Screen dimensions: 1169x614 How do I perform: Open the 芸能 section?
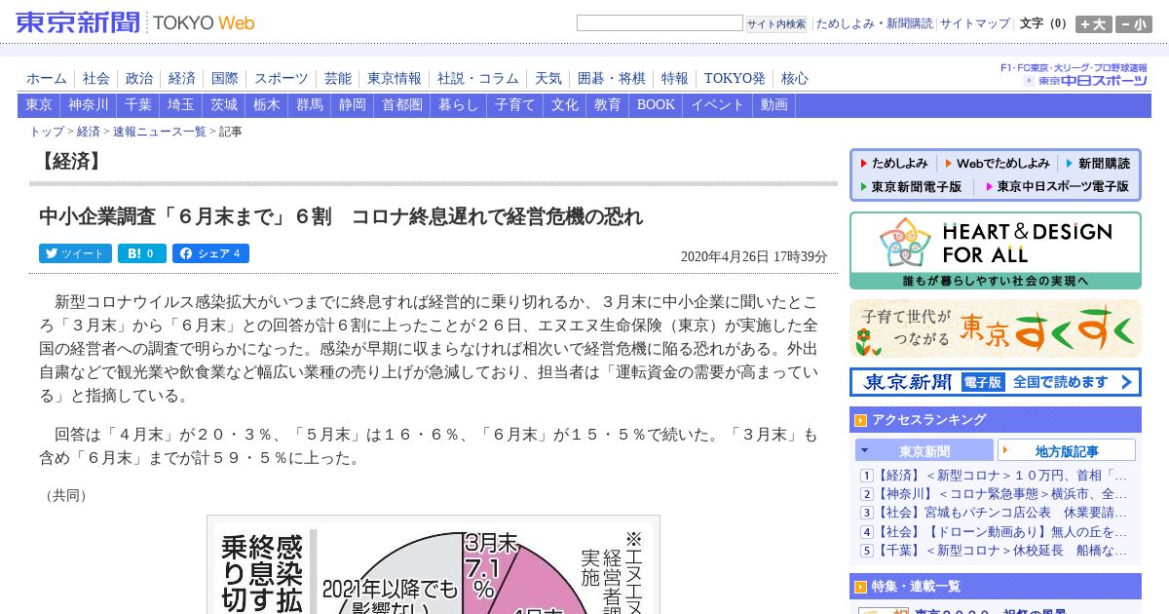pyautogui.click(x=338, y=79)
